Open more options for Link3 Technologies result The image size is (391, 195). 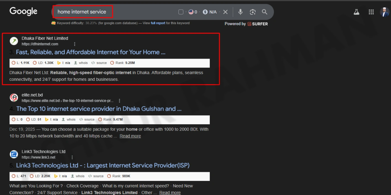coord(72,157)
